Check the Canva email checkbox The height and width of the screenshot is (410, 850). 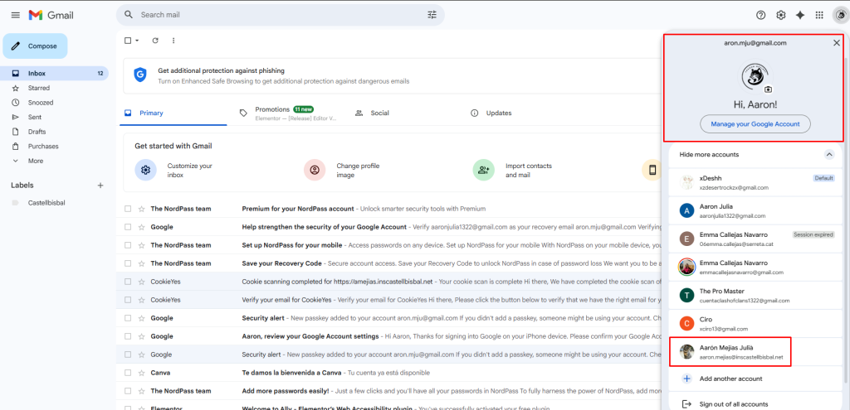coord(128,373)
